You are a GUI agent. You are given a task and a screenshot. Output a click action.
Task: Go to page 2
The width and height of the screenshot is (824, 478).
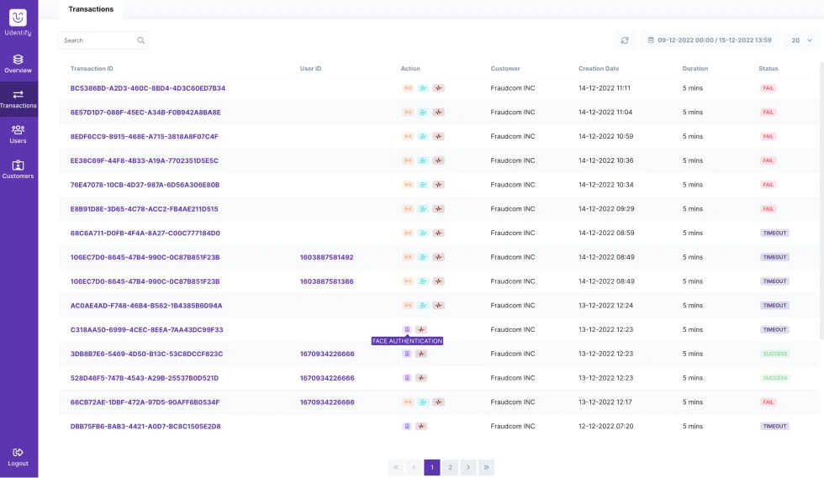[x=450, y=467]
